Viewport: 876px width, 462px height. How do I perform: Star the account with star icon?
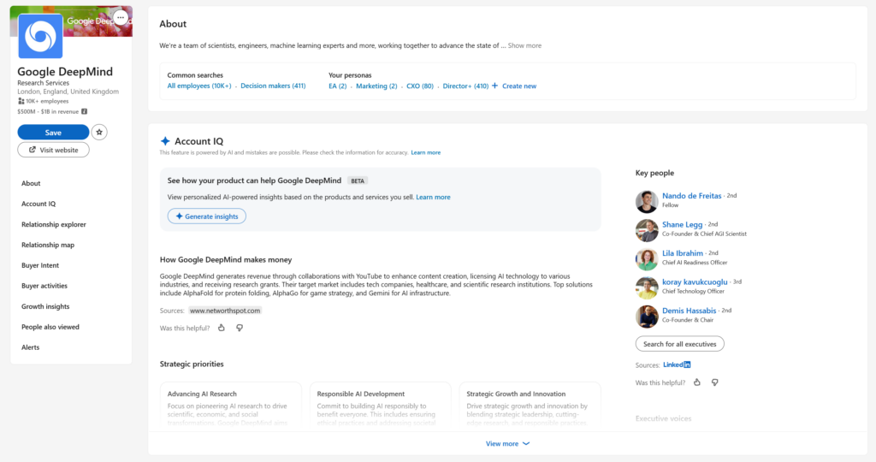tap(99, 133)
